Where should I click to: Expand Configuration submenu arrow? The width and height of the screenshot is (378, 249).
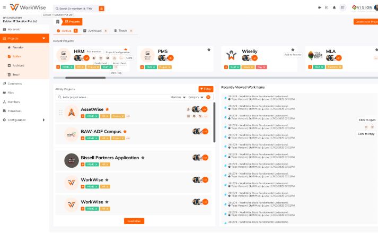43,120
